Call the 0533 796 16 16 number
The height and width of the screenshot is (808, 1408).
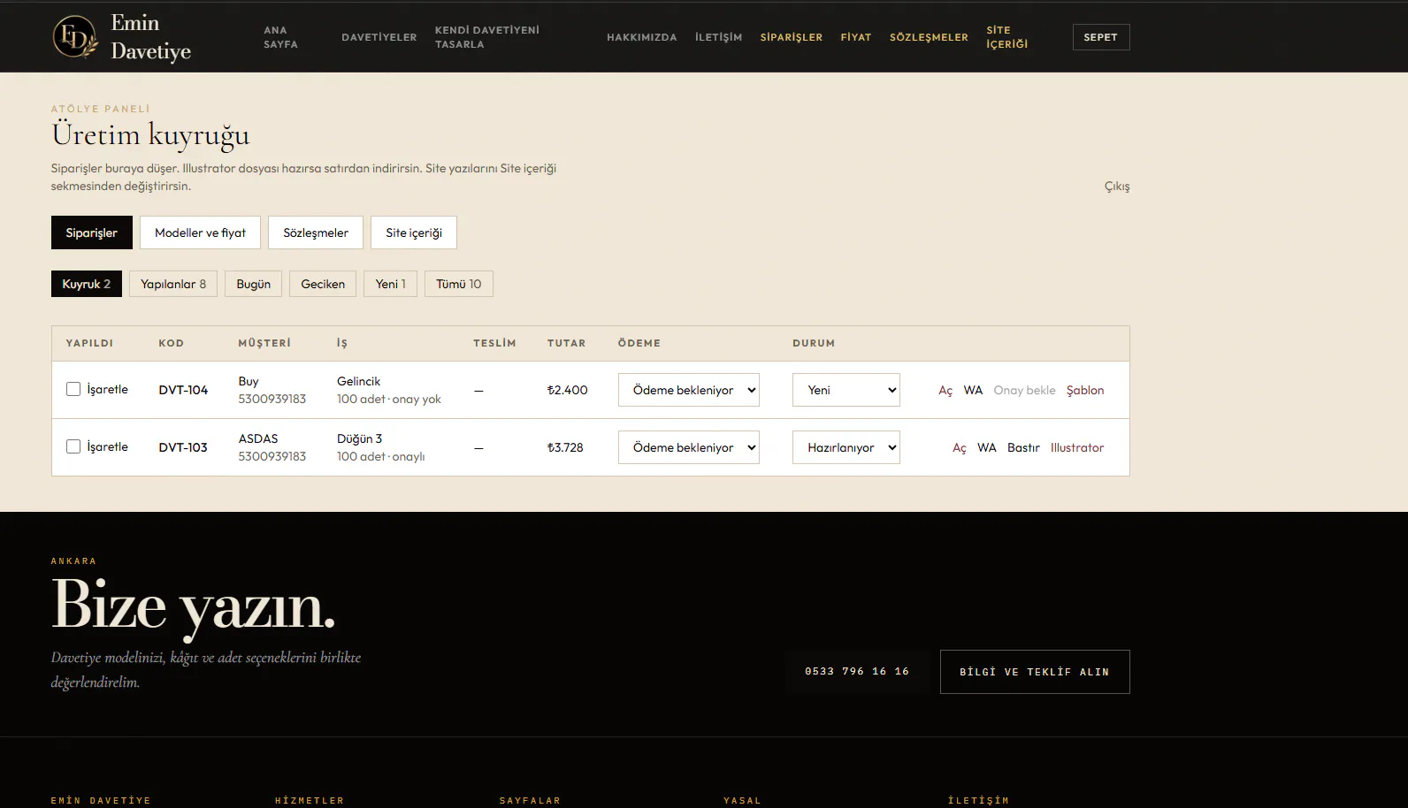click(x=857, y=672)
